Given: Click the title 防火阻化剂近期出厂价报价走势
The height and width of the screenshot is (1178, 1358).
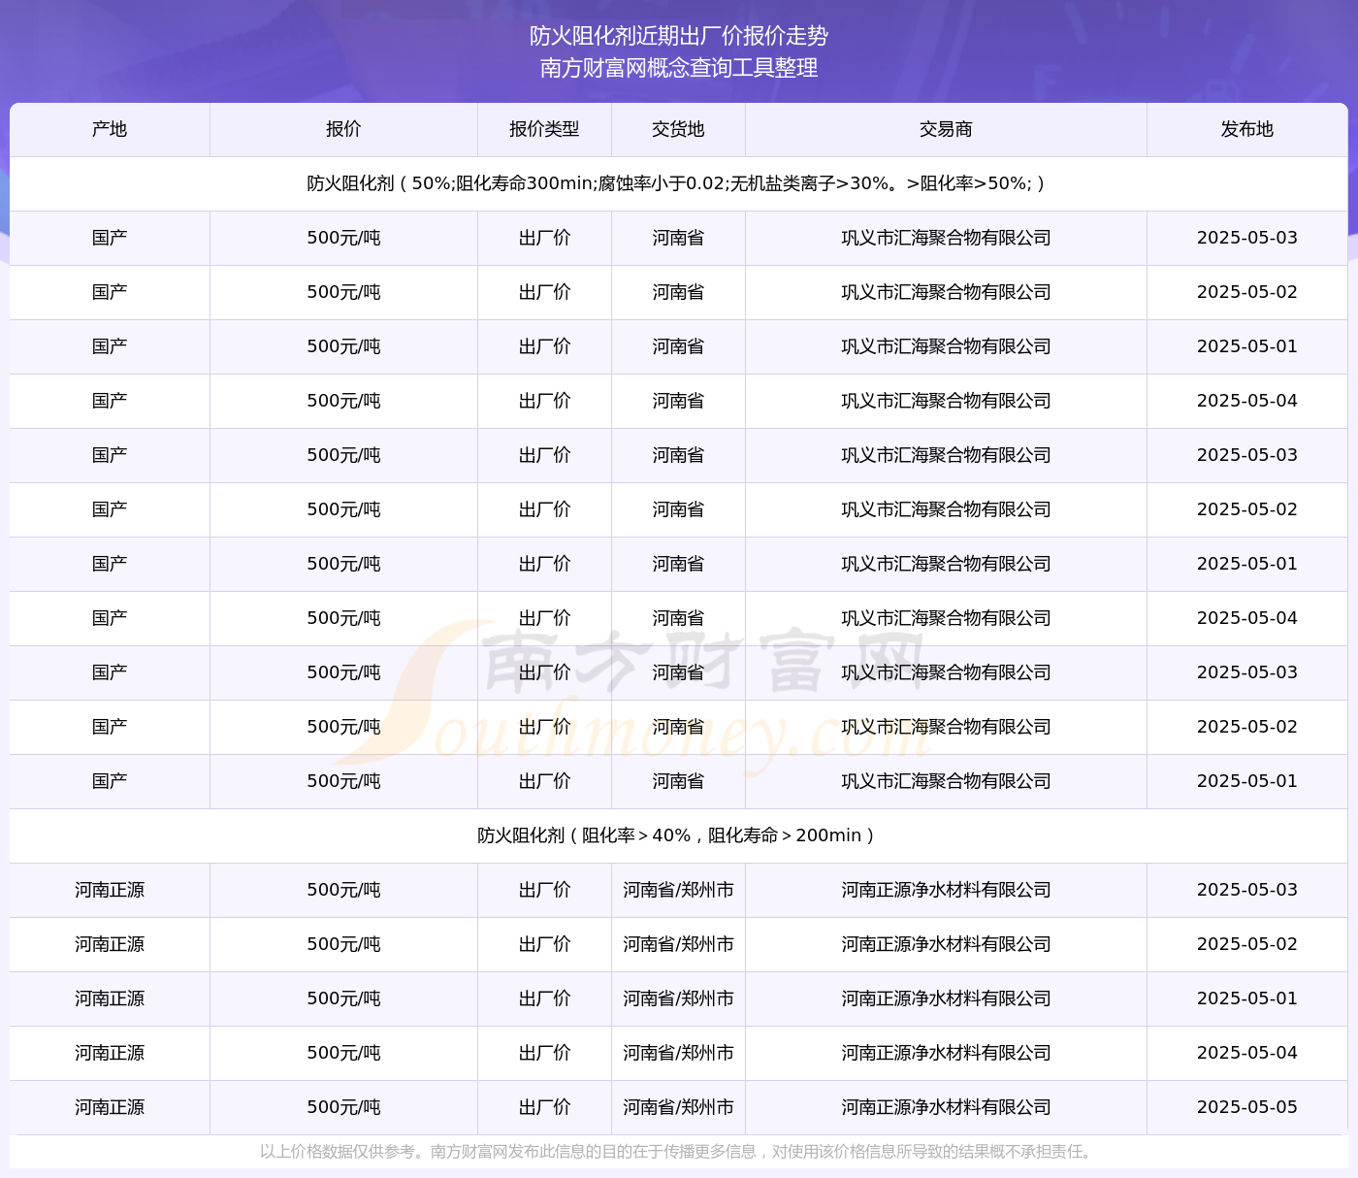Looking at the screenshot, I should [679, 36].
